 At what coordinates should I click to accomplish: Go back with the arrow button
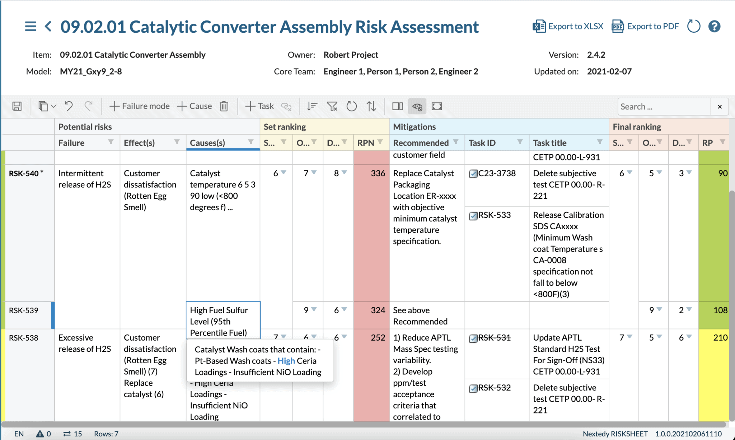(48, 26)
